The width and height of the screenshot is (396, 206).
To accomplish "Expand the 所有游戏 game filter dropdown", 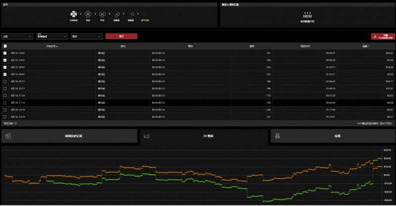I will (x=51, y=36).
